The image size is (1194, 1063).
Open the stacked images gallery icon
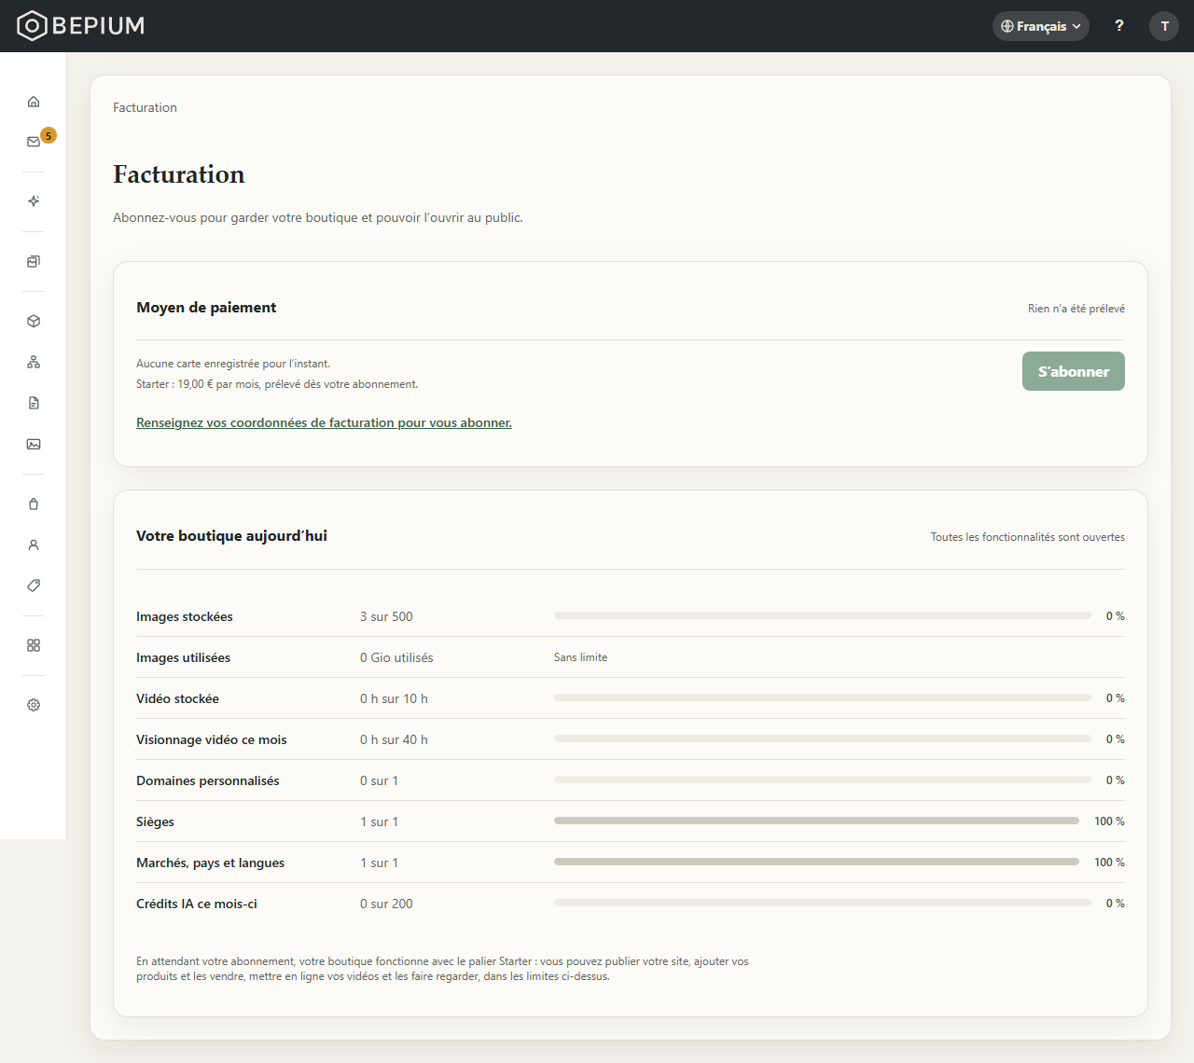pos(34,261)
